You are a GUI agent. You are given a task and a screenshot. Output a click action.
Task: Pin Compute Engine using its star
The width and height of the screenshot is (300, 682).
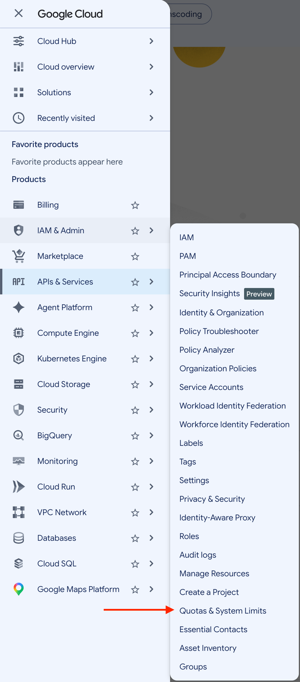pyautogui.click(x=135, y=333)
